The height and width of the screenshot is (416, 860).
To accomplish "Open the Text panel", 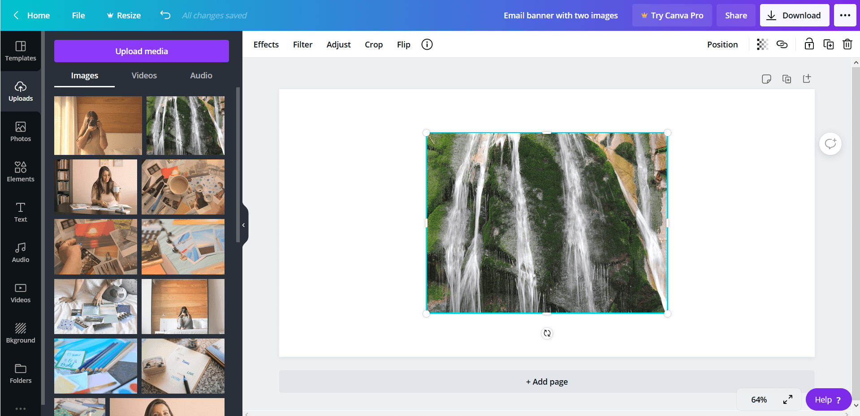I will [x=21, y=212].
